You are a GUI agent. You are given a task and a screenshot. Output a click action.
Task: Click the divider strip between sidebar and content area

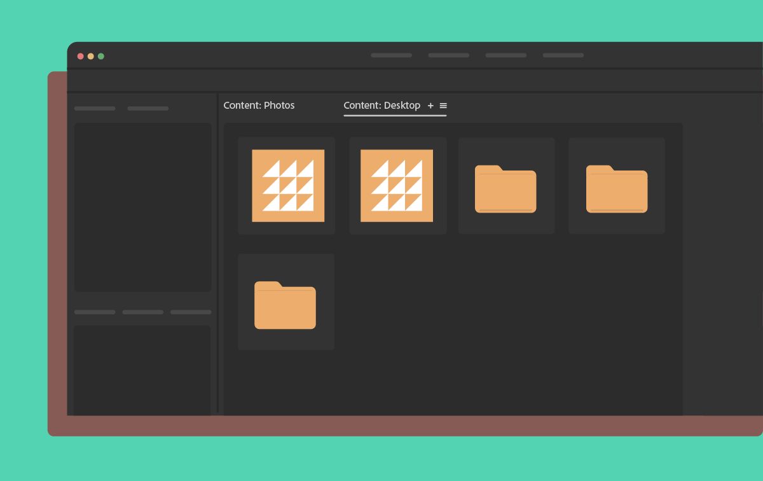[219, 254]
